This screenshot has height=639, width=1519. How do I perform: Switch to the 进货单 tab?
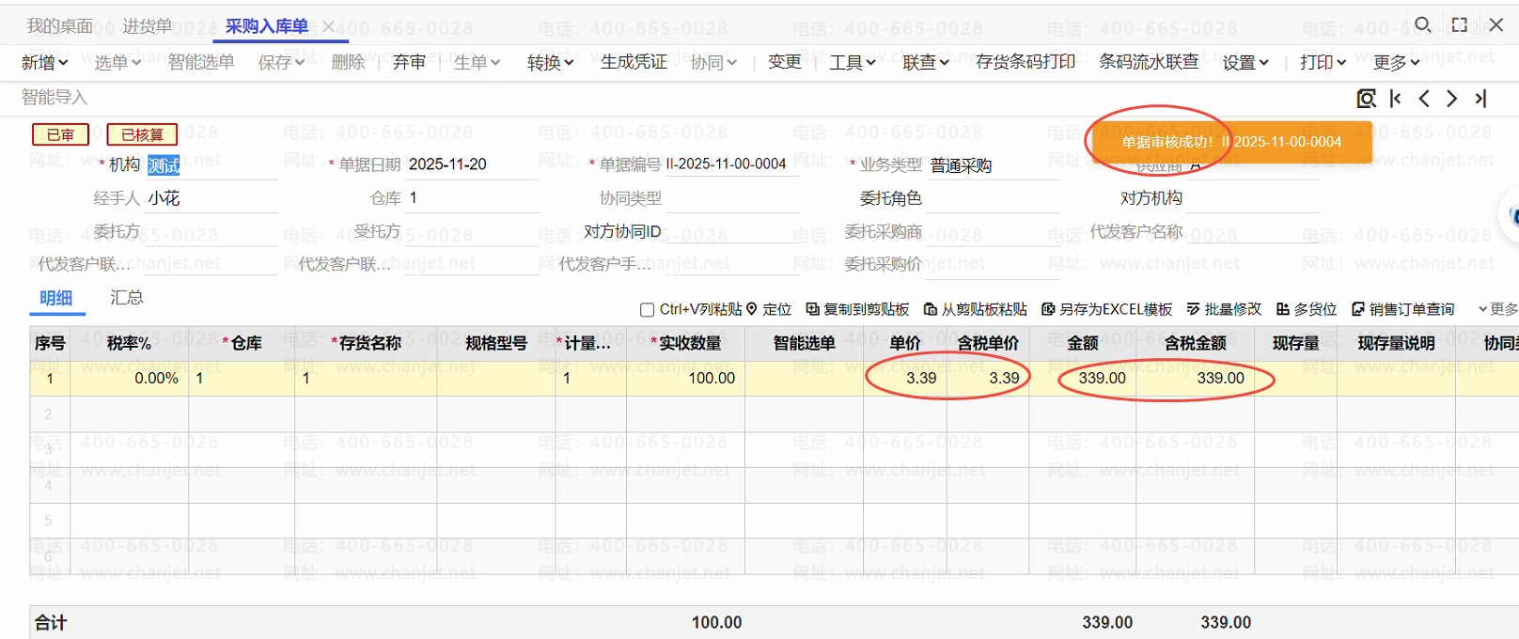point(148,26)
